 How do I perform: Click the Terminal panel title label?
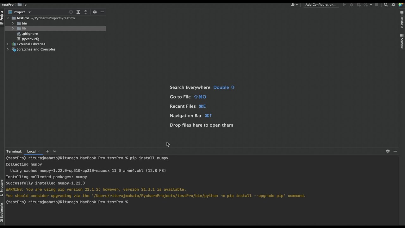coord(14,151)
